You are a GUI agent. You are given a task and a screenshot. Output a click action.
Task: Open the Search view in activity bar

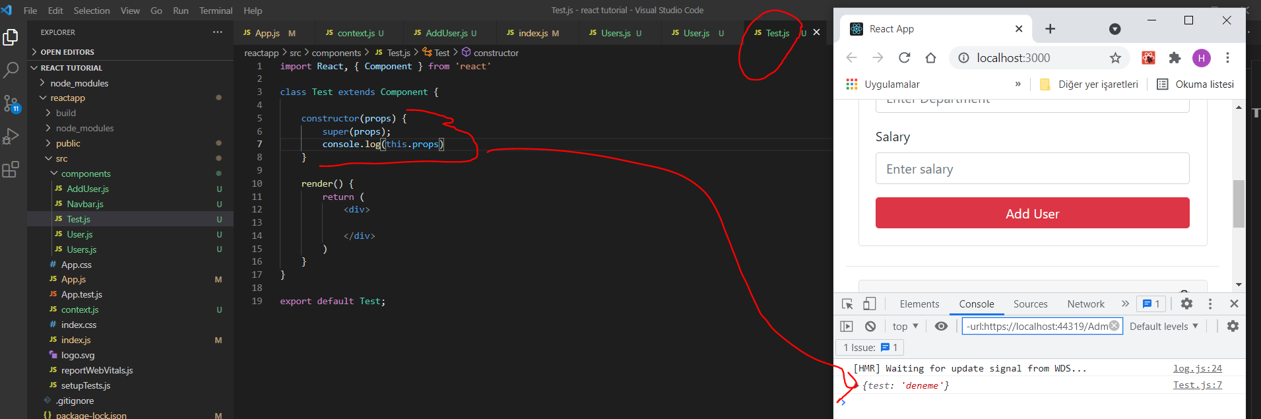pyautogui.click(x=11, y=70)
